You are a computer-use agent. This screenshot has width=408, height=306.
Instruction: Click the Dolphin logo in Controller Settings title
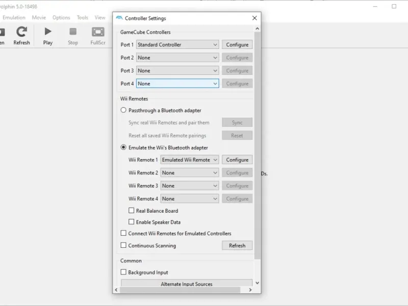(119, 18)
